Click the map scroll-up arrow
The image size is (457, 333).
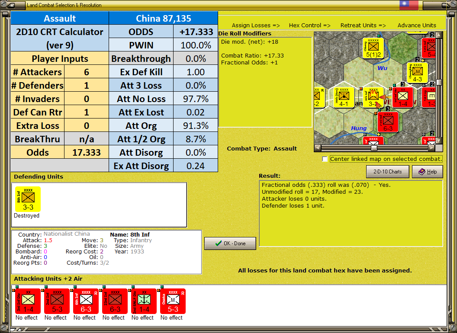coord(439,35)
